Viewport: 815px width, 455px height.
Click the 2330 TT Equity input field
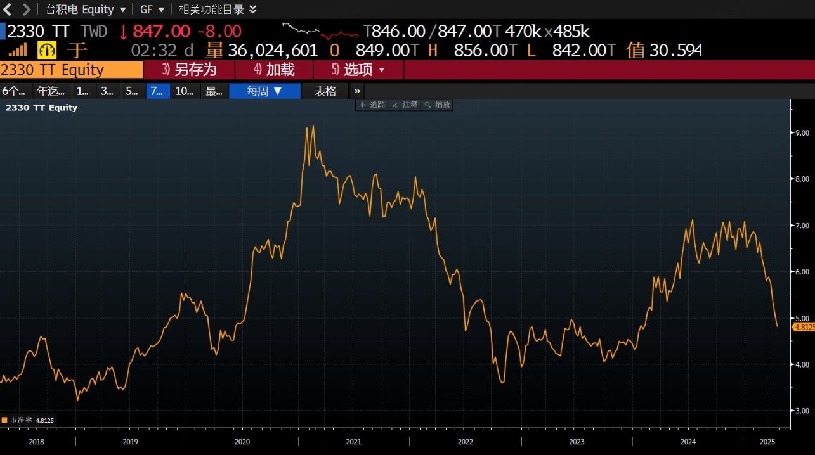point(72,70)
